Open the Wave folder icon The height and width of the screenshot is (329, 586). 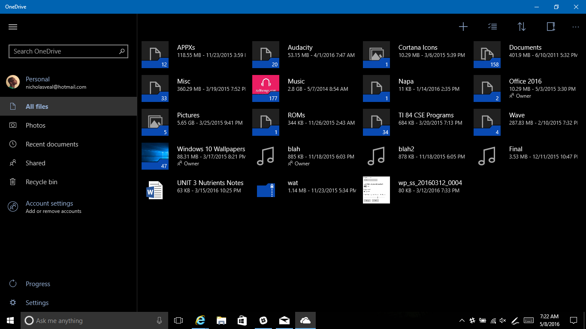[x=487, y=122]
